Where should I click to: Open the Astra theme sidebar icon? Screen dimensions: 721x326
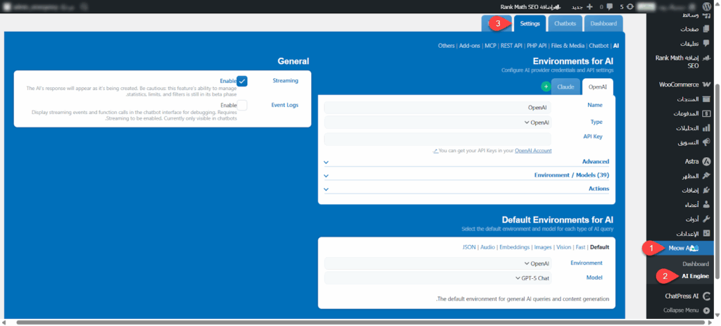(x=706, y=162)
